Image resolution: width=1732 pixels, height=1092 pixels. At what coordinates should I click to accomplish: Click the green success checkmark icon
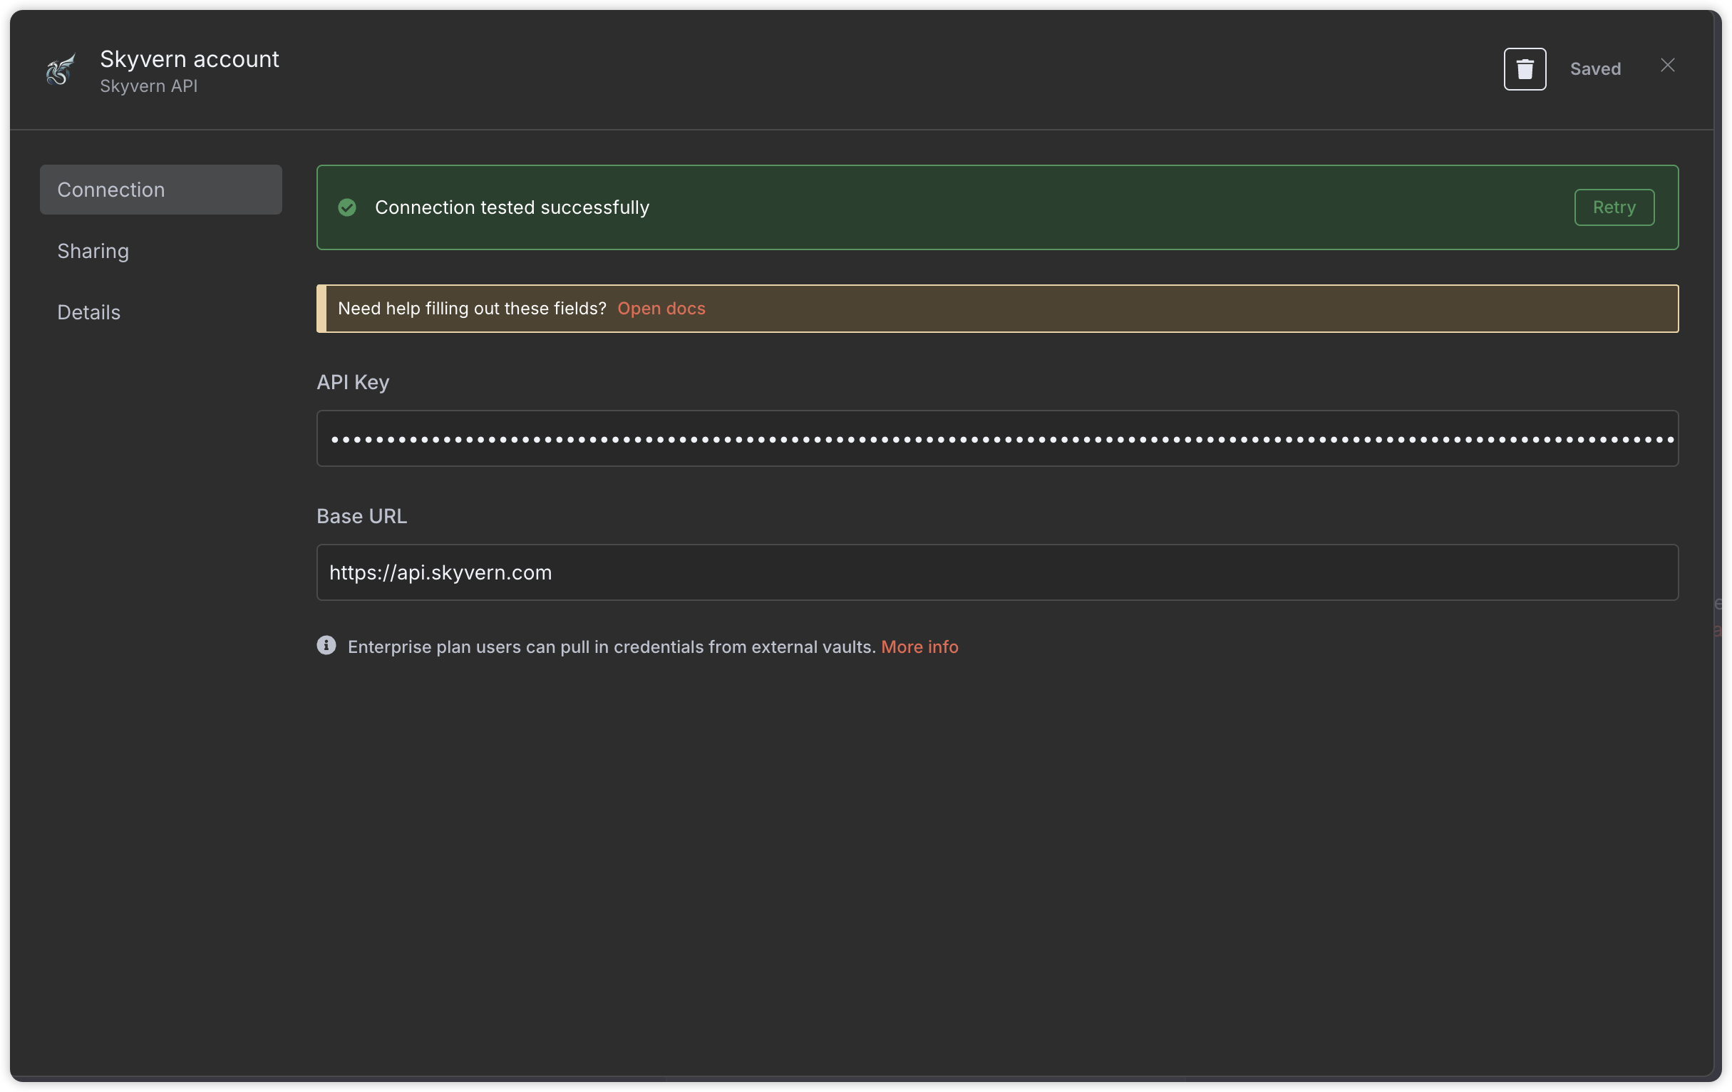click(347, 208)
